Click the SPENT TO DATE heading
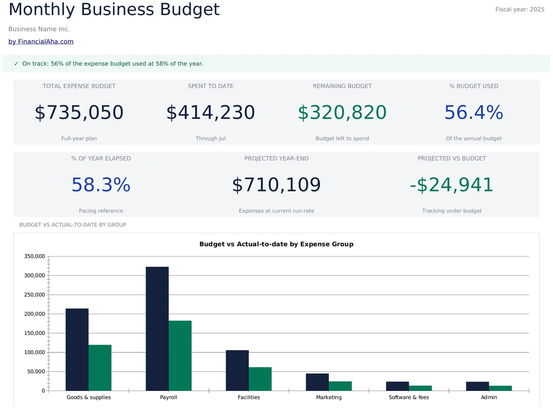553x408 pixels. (x=211, y=86)
